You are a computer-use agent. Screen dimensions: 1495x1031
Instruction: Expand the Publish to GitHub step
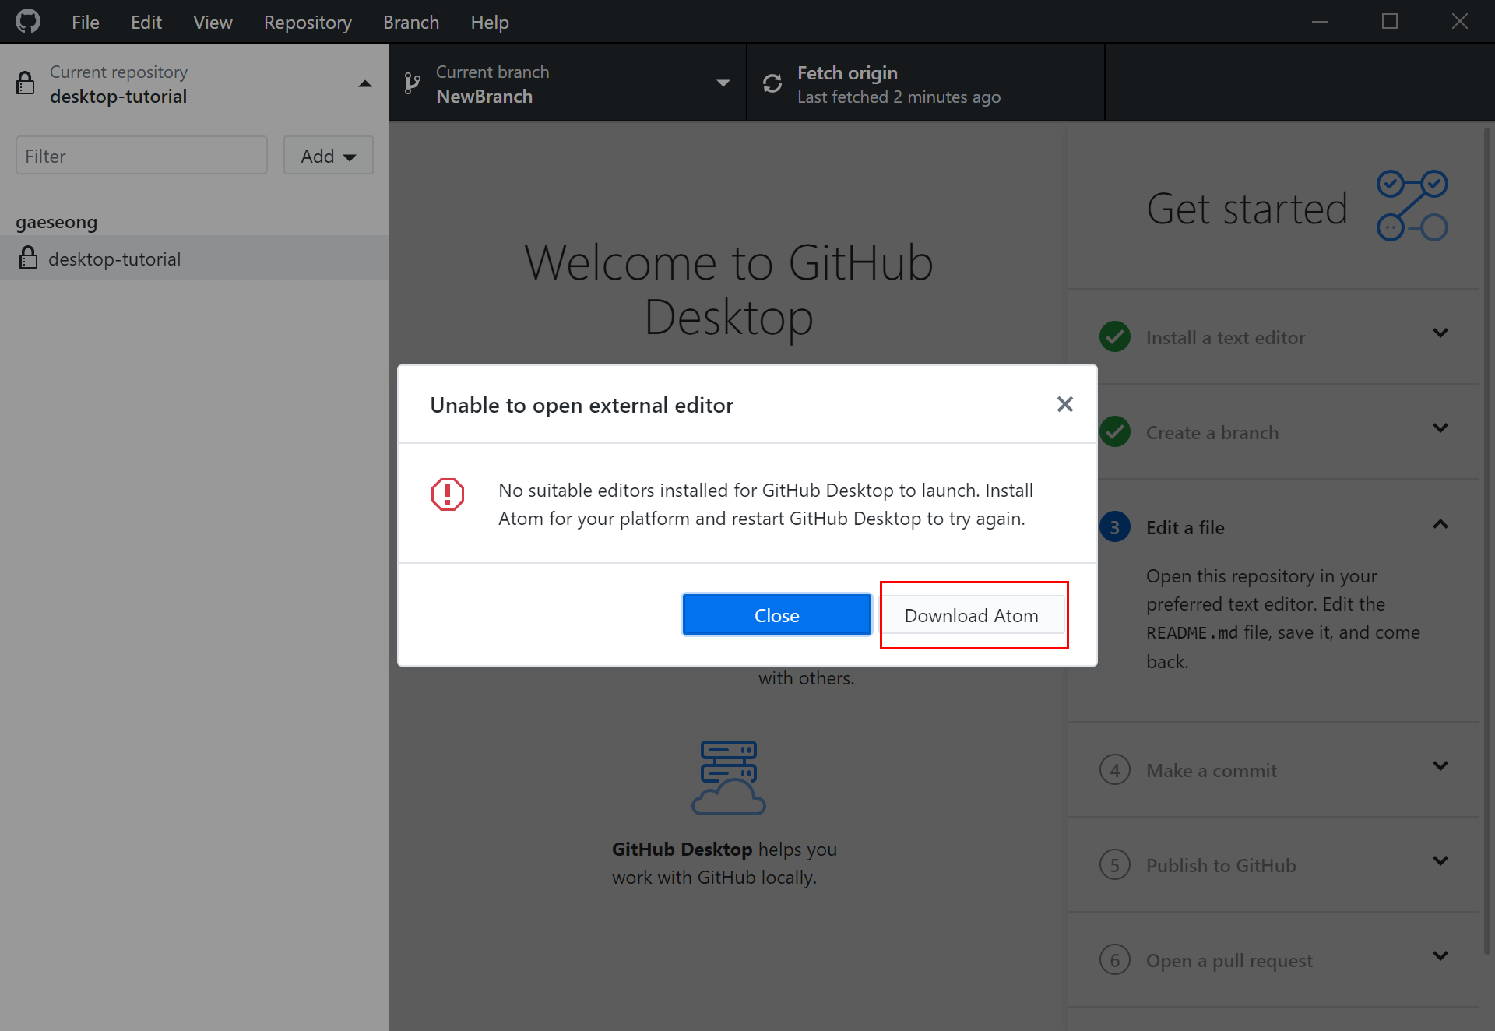click(1440, 861)
